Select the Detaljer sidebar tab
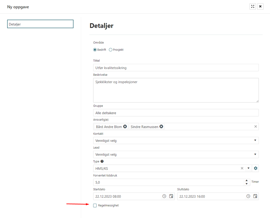This screenshot has height=218, width=270. coord(40,24)
